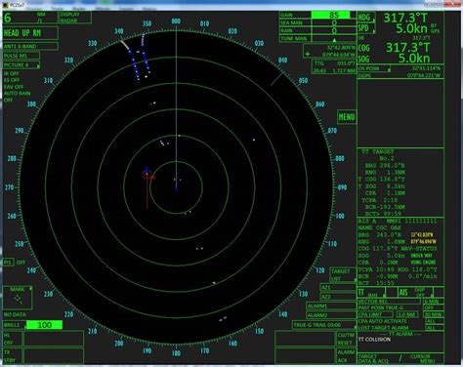Click the ALARM1 button
The image size is (463, 367).
[331, 306]
